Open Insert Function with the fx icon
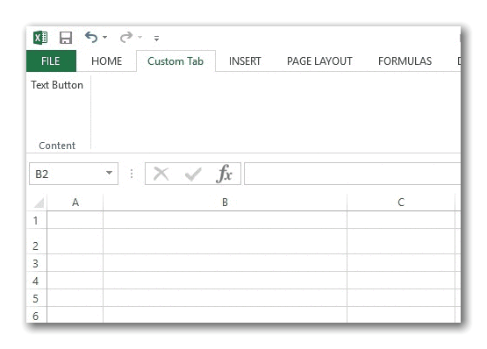487x349 pixels. point(224,174)
